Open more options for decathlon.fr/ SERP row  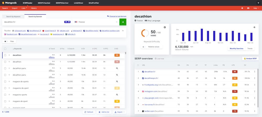[x=255, y=72]
